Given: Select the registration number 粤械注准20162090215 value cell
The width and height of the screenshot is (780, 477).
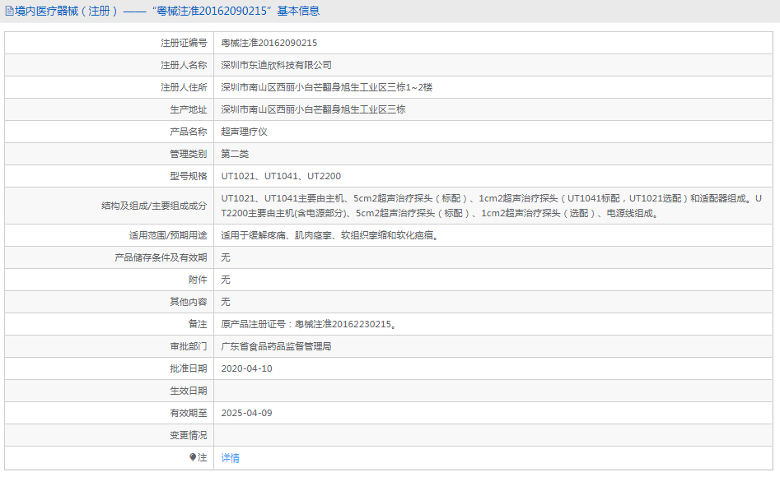Looking at the screenshot, I should pos(269,43).
